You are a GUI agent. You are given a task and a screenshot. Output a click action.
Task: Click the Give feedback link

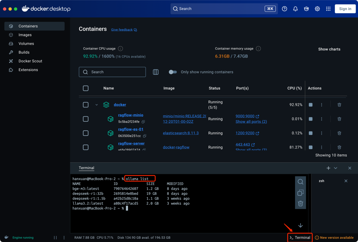pyautogui.click(x=124, y=30)
